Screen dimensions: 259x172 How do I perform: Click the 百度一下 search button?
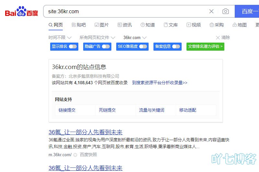247,11
